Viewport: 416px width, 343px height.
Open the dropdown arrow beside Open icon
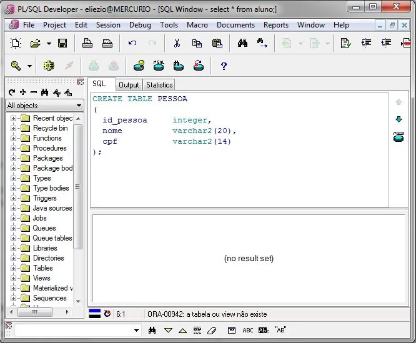(49, 44)
